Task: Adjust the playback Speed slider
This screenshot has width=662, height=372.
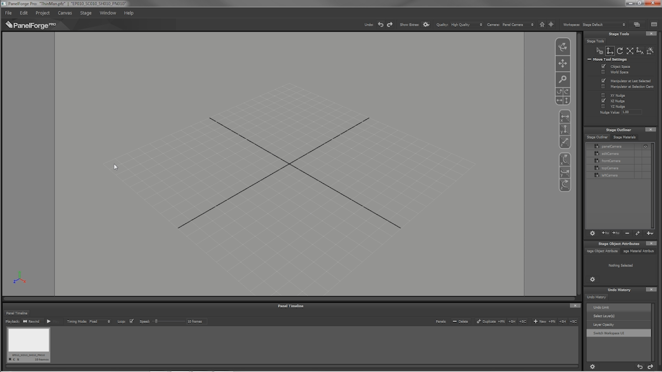Action: [x=156, y=321]
